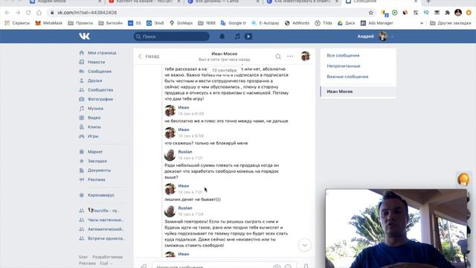Open MetaMask bookmark
476x268 pixels.
(49, 23)
